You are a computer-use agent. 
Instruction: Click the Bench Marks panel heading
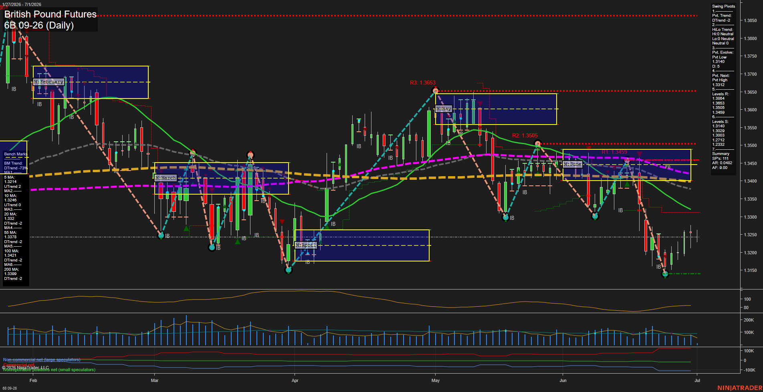coord(16,154)
